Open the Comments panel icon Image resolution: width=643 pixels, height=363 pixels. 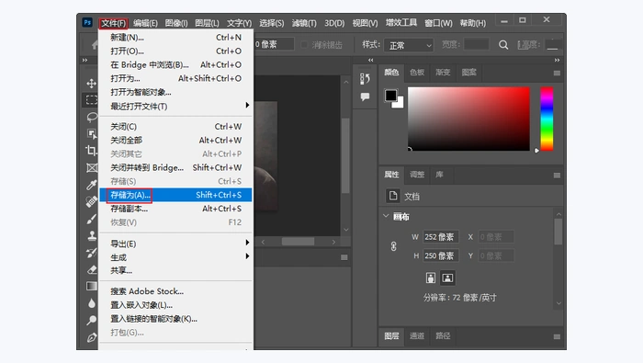[365, 96]
